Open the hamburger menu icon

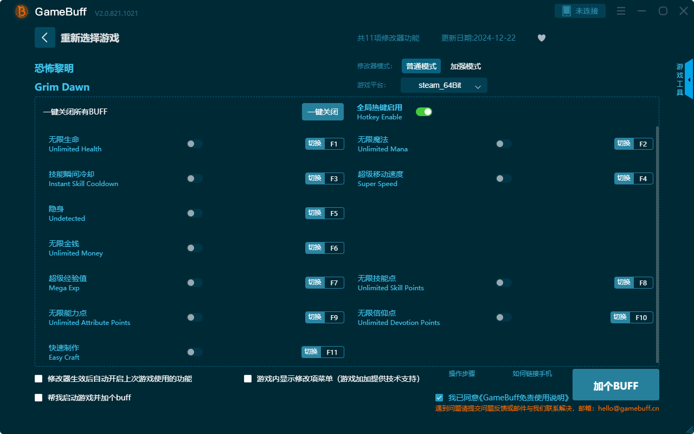click(621, 11)
